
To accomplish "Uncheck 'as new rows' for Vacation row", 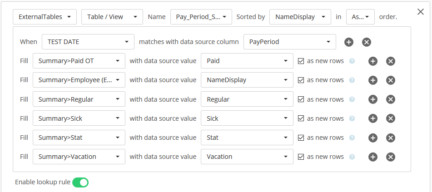I will 301,157.
